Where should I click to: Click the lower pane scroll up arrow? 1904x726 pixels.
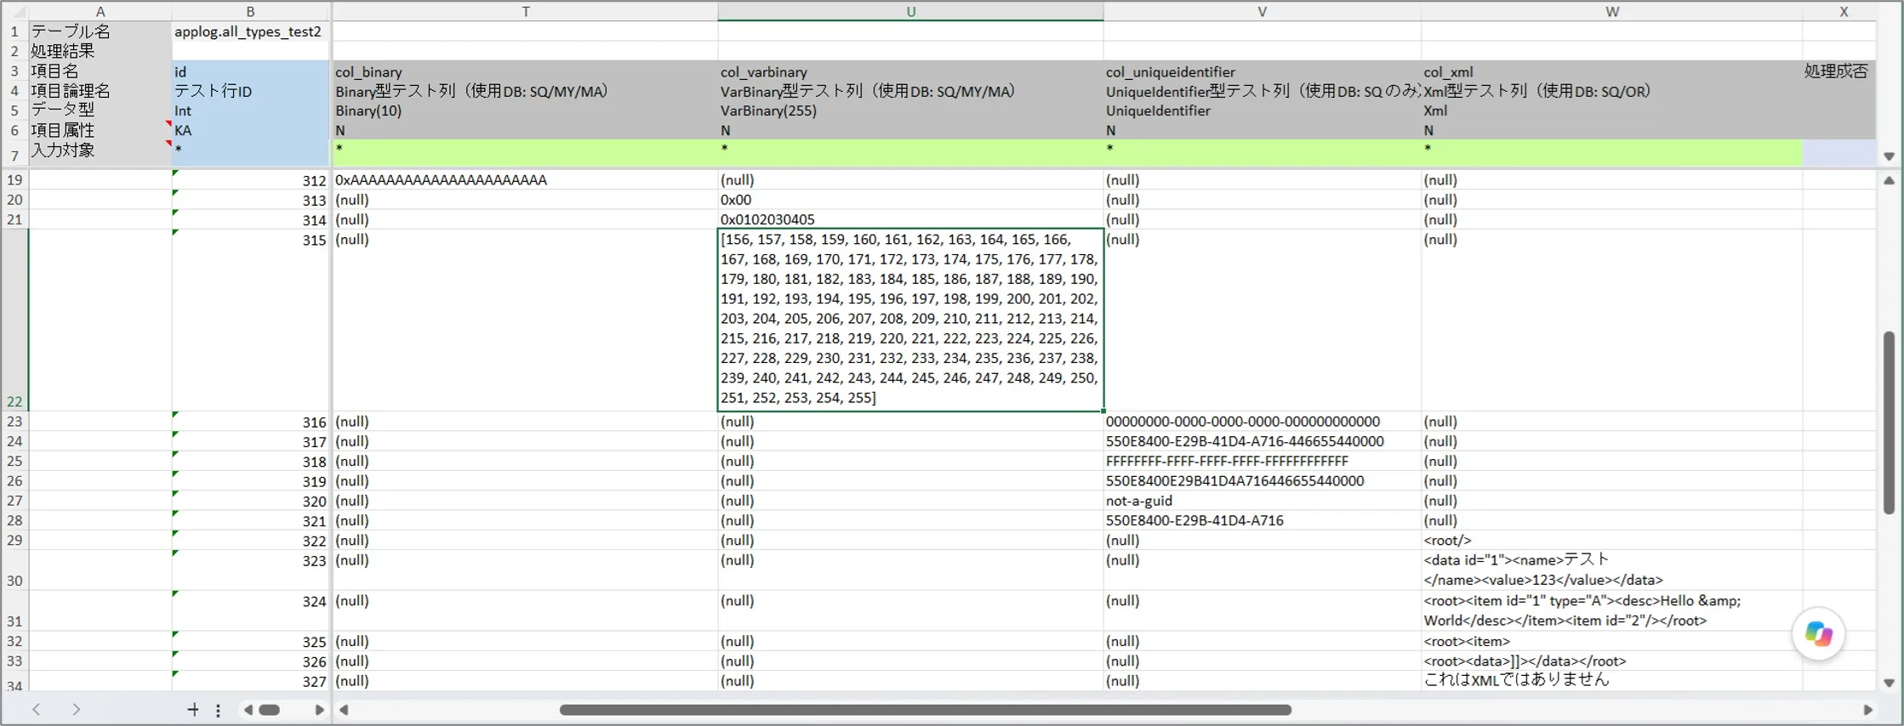(x=1889, y=180)
